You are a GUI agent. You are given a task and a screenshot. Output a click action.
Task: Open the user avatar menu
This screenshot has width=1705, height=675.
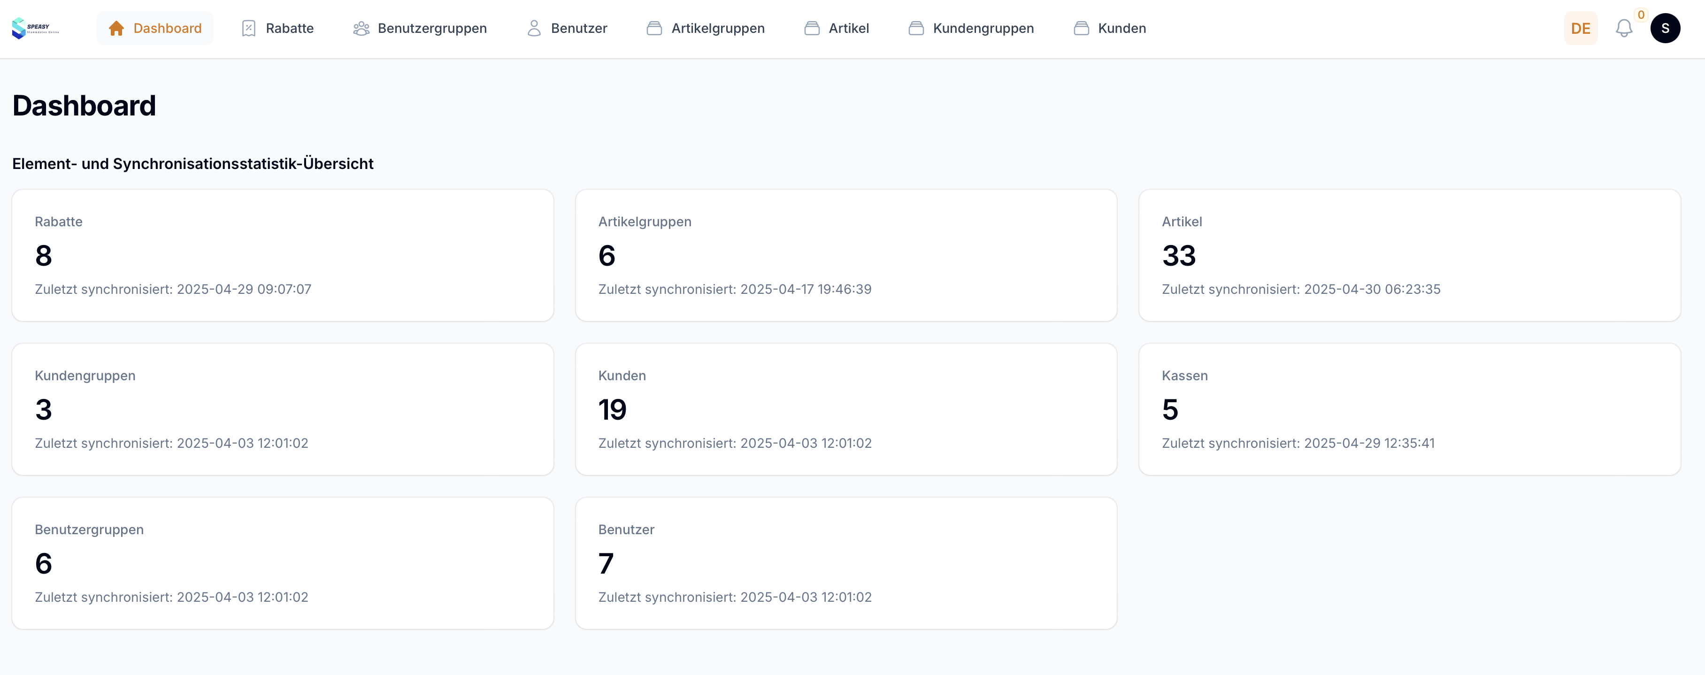1665,29
